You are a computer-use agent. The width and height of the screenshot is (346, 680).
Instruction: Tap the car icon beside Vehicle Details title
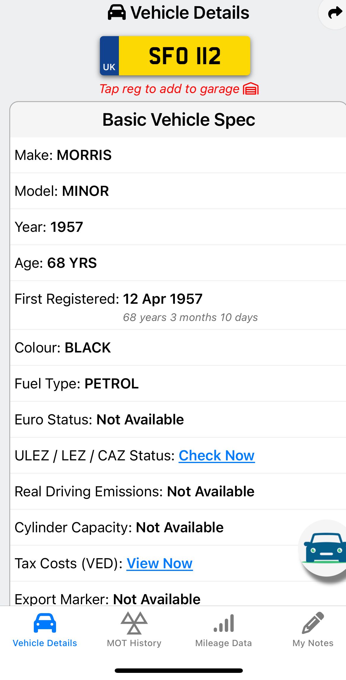[117, 13]
